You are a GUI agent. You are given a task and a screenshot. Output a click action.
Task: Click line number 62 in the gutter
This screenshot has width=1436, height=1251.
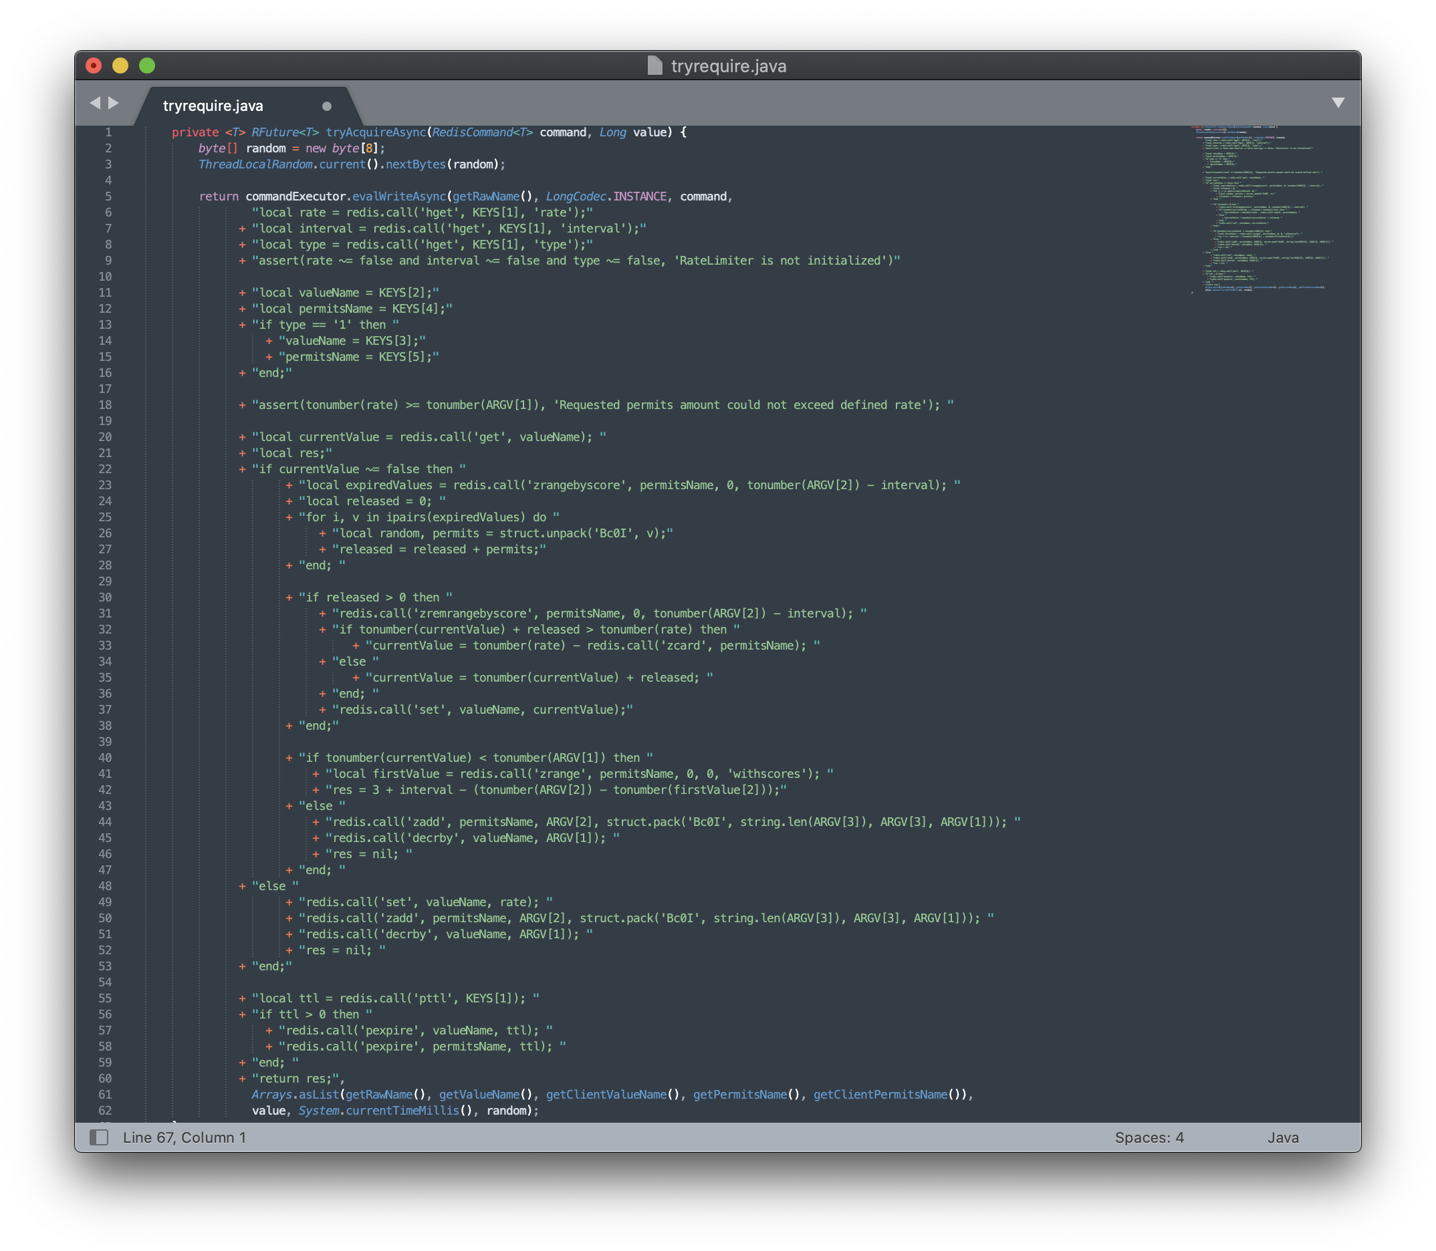click(105, 1110)
